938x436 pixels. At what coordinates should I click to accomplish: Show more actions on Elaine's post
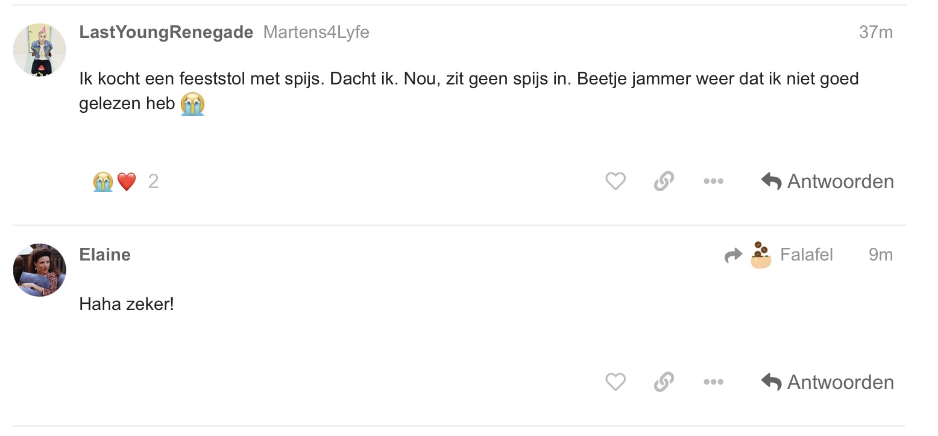coord(713,382)
